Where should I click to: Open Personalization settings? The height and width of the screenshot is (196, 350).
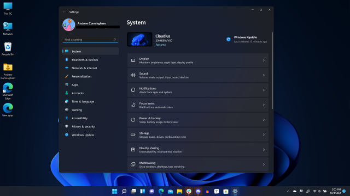(x=90, y=76)
